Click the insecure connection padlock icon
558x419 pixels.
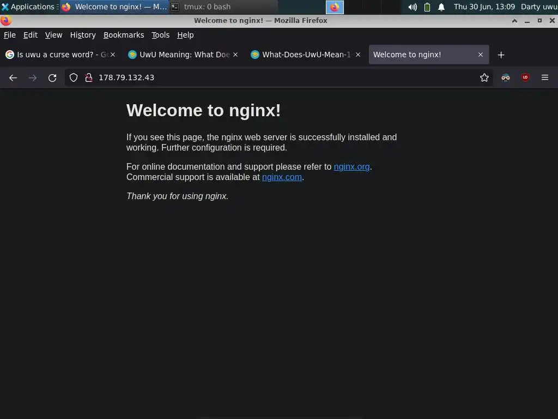pos(89,77)
